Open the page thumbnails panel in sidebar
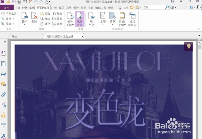This screenshot has height=139, width=202. [x=3, y=64]
